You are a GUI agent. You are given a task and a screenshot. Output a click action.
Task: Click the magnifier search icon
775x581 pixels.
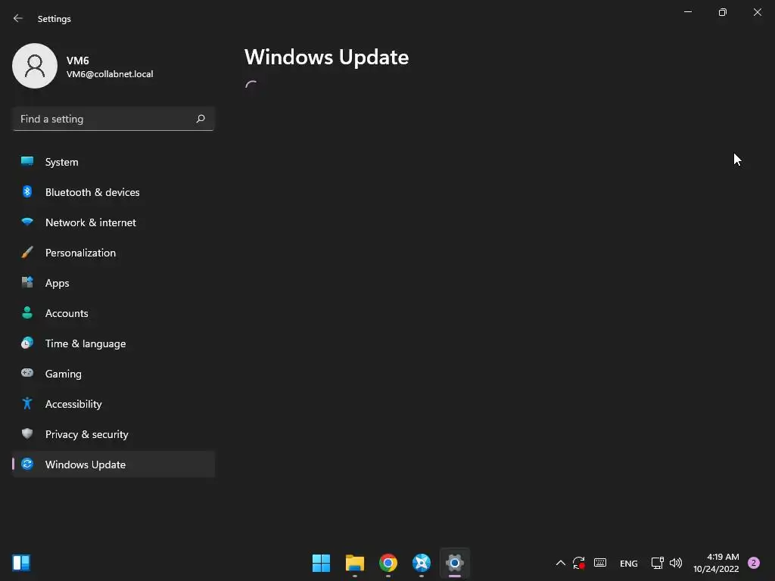[200, 119]
